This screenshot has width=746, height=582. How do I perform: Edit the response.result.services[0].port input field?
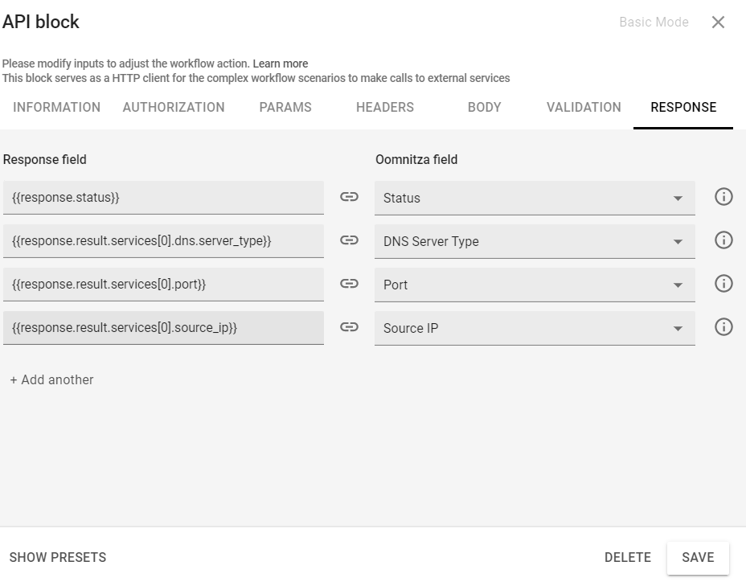click(x=163, y=285)
